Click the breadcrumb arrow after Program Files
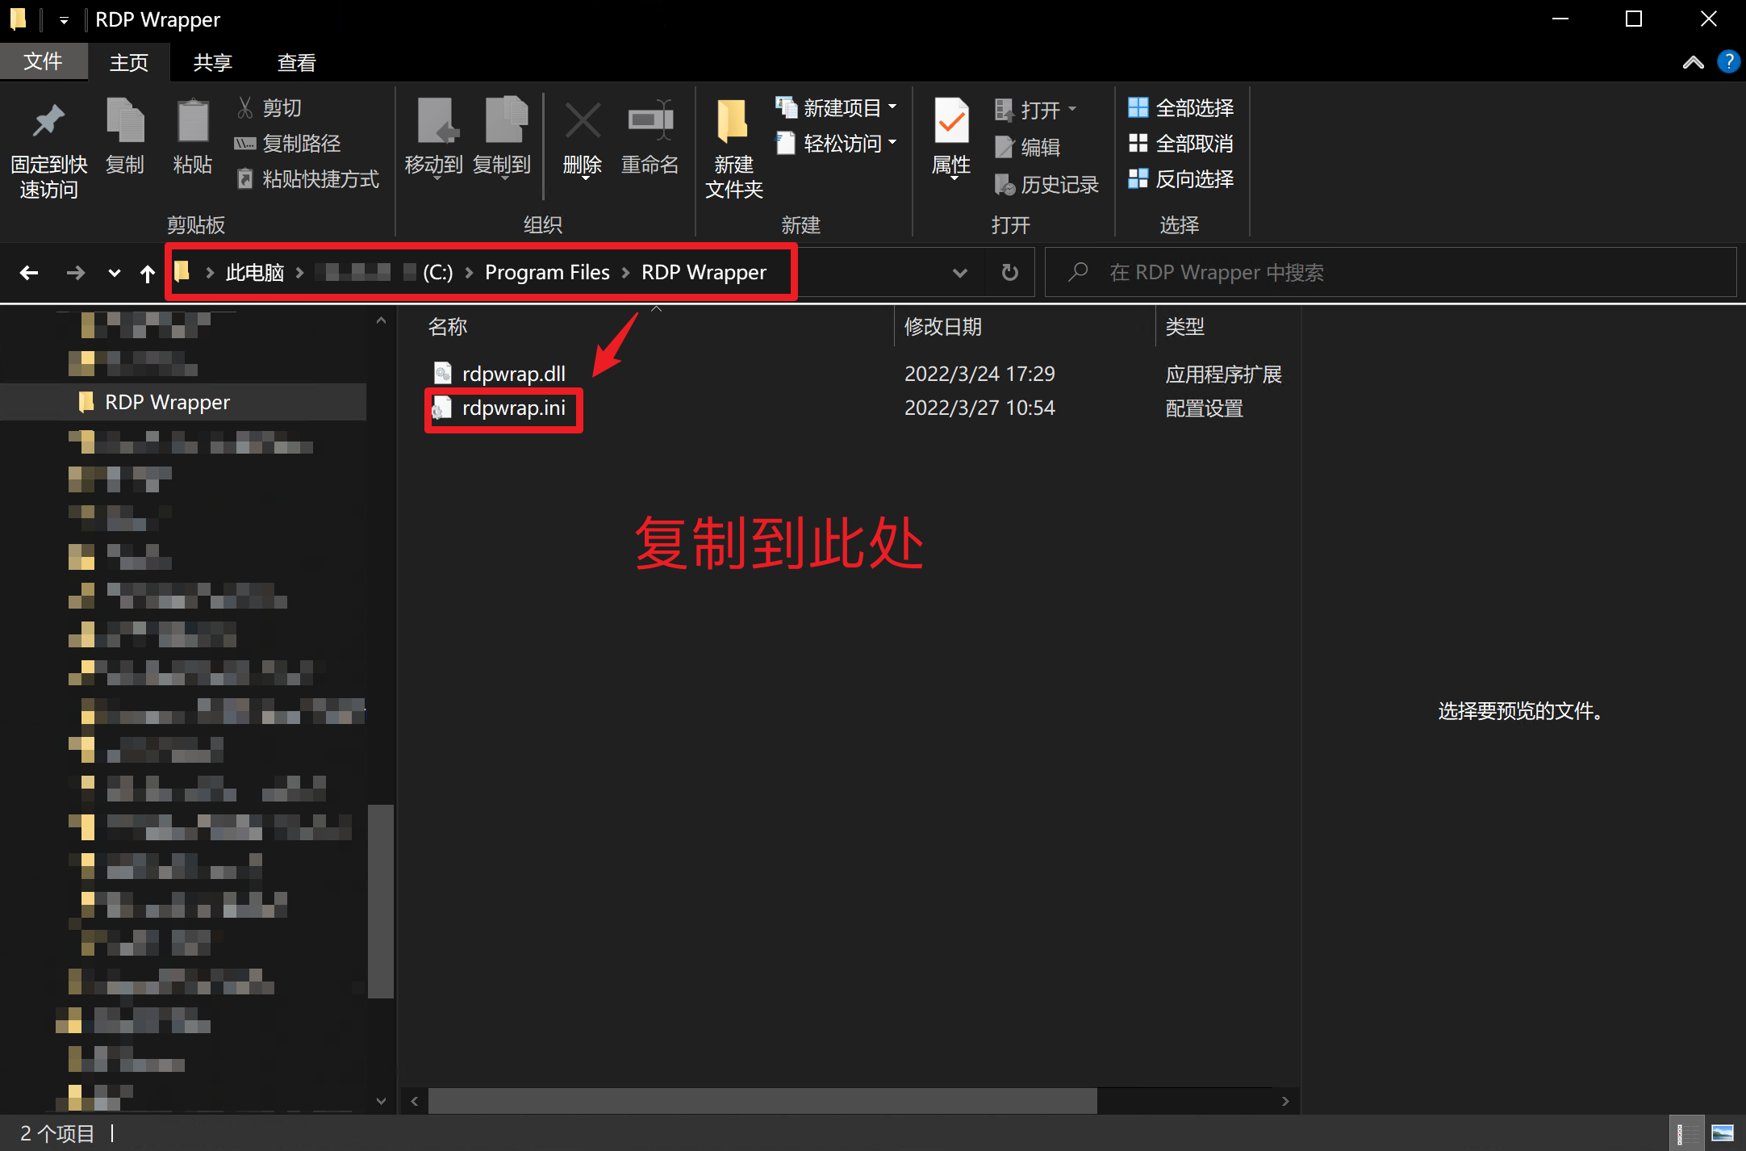 tap(625, 273)
